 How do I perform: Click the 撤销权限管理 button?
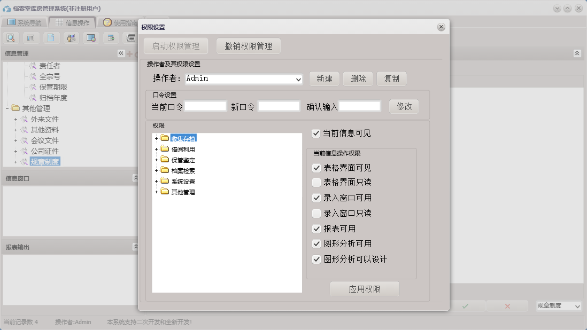[248, 46]
